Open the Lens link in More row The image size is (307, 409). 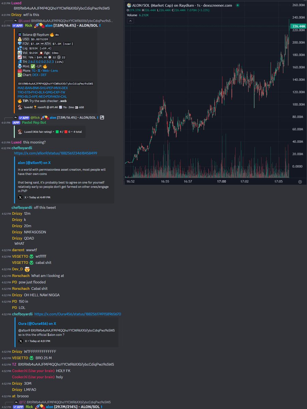tap(55, 71)
